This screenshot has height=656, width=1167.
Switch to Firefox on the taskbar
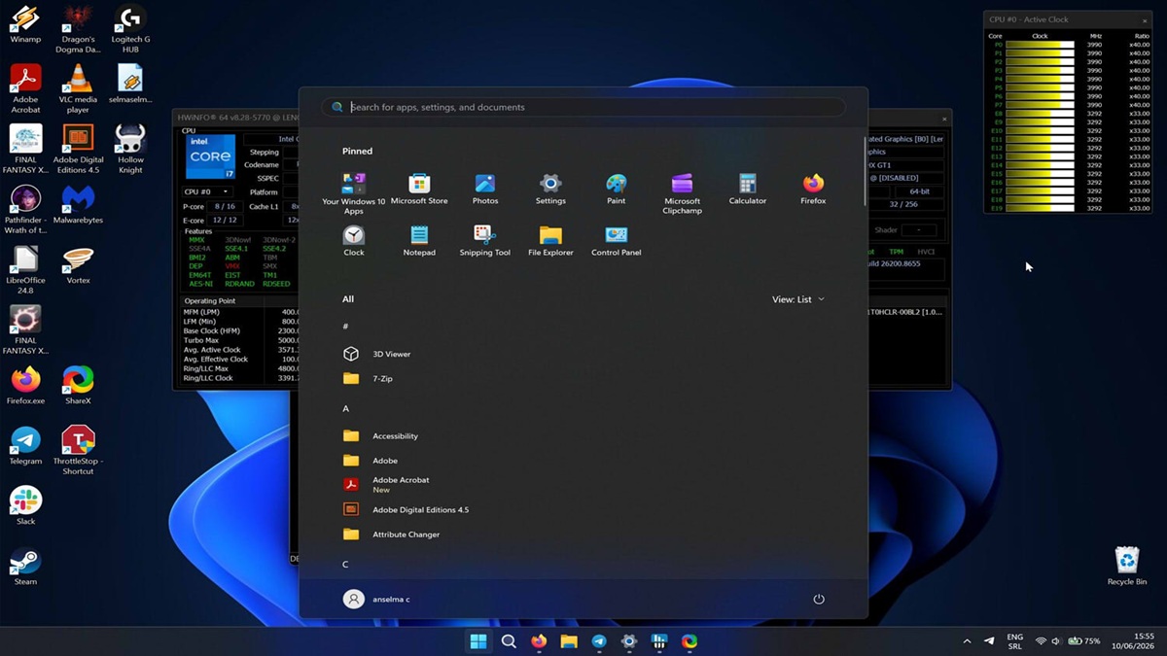(x=539, y=641)
